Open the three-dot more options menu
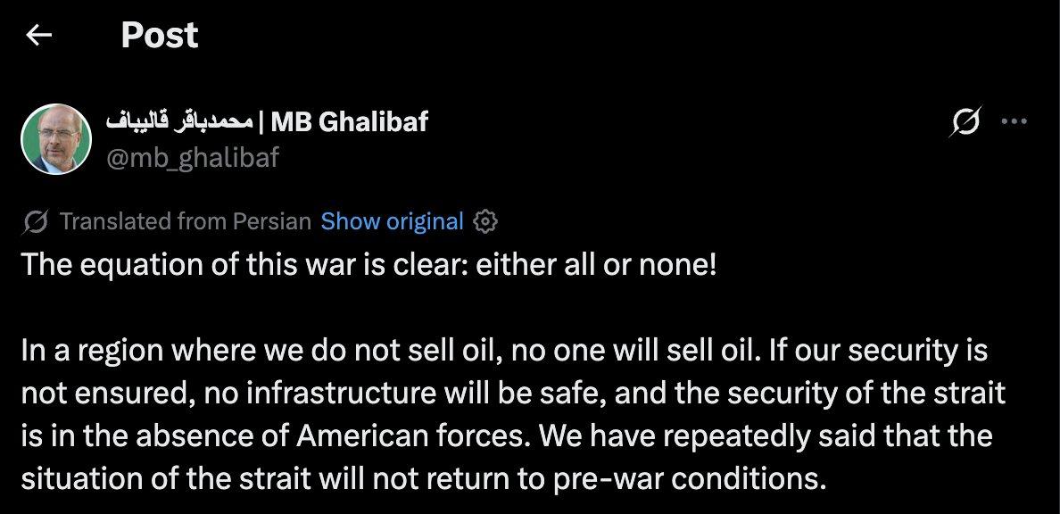Image resolution: width=1060 pixels, height=514 pixels. pos(1014,121)
